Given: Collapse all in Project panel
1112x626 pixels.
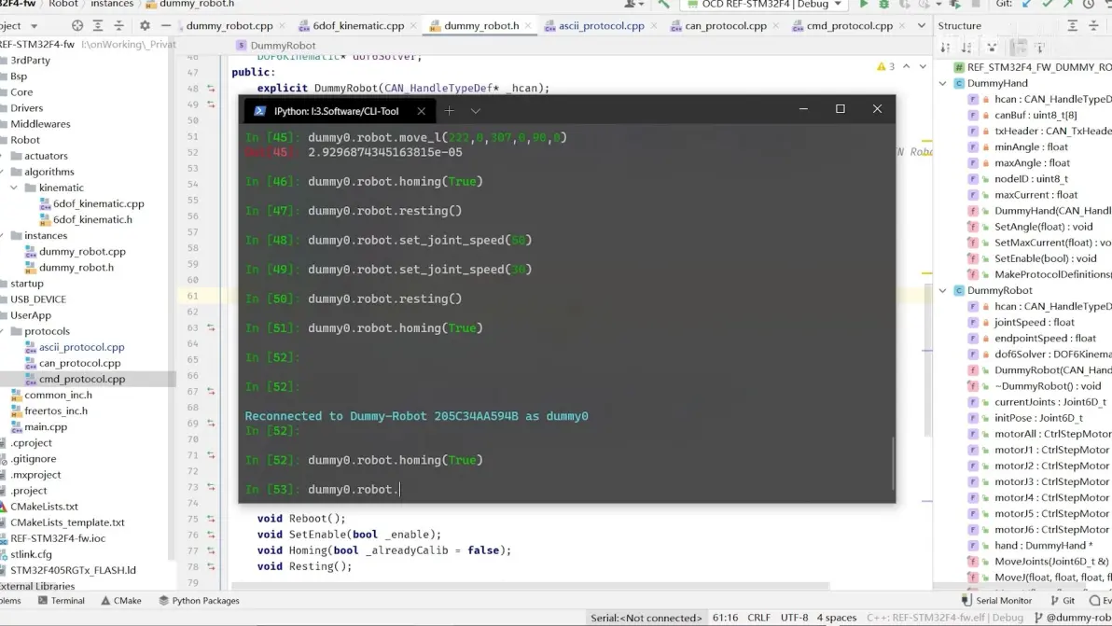Looking at the screenshot, I should pyautogui.click(x=118, y=25).
